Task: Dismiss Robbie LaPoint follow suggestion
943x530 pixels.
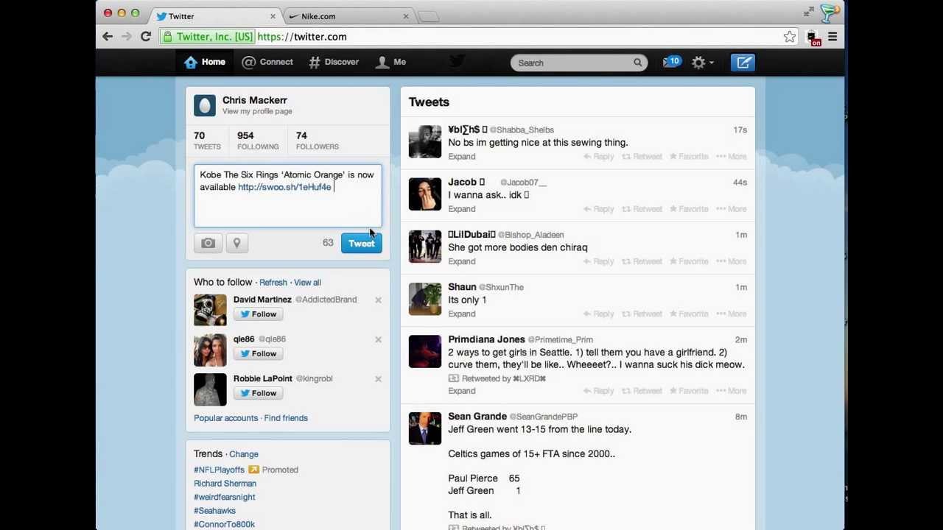Action: (x=378, y=379)
